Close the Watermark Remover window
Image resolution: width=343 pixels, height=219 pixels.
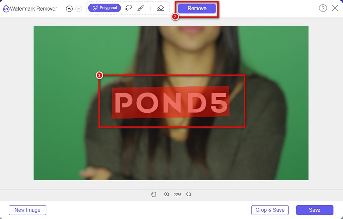[335, 8]
